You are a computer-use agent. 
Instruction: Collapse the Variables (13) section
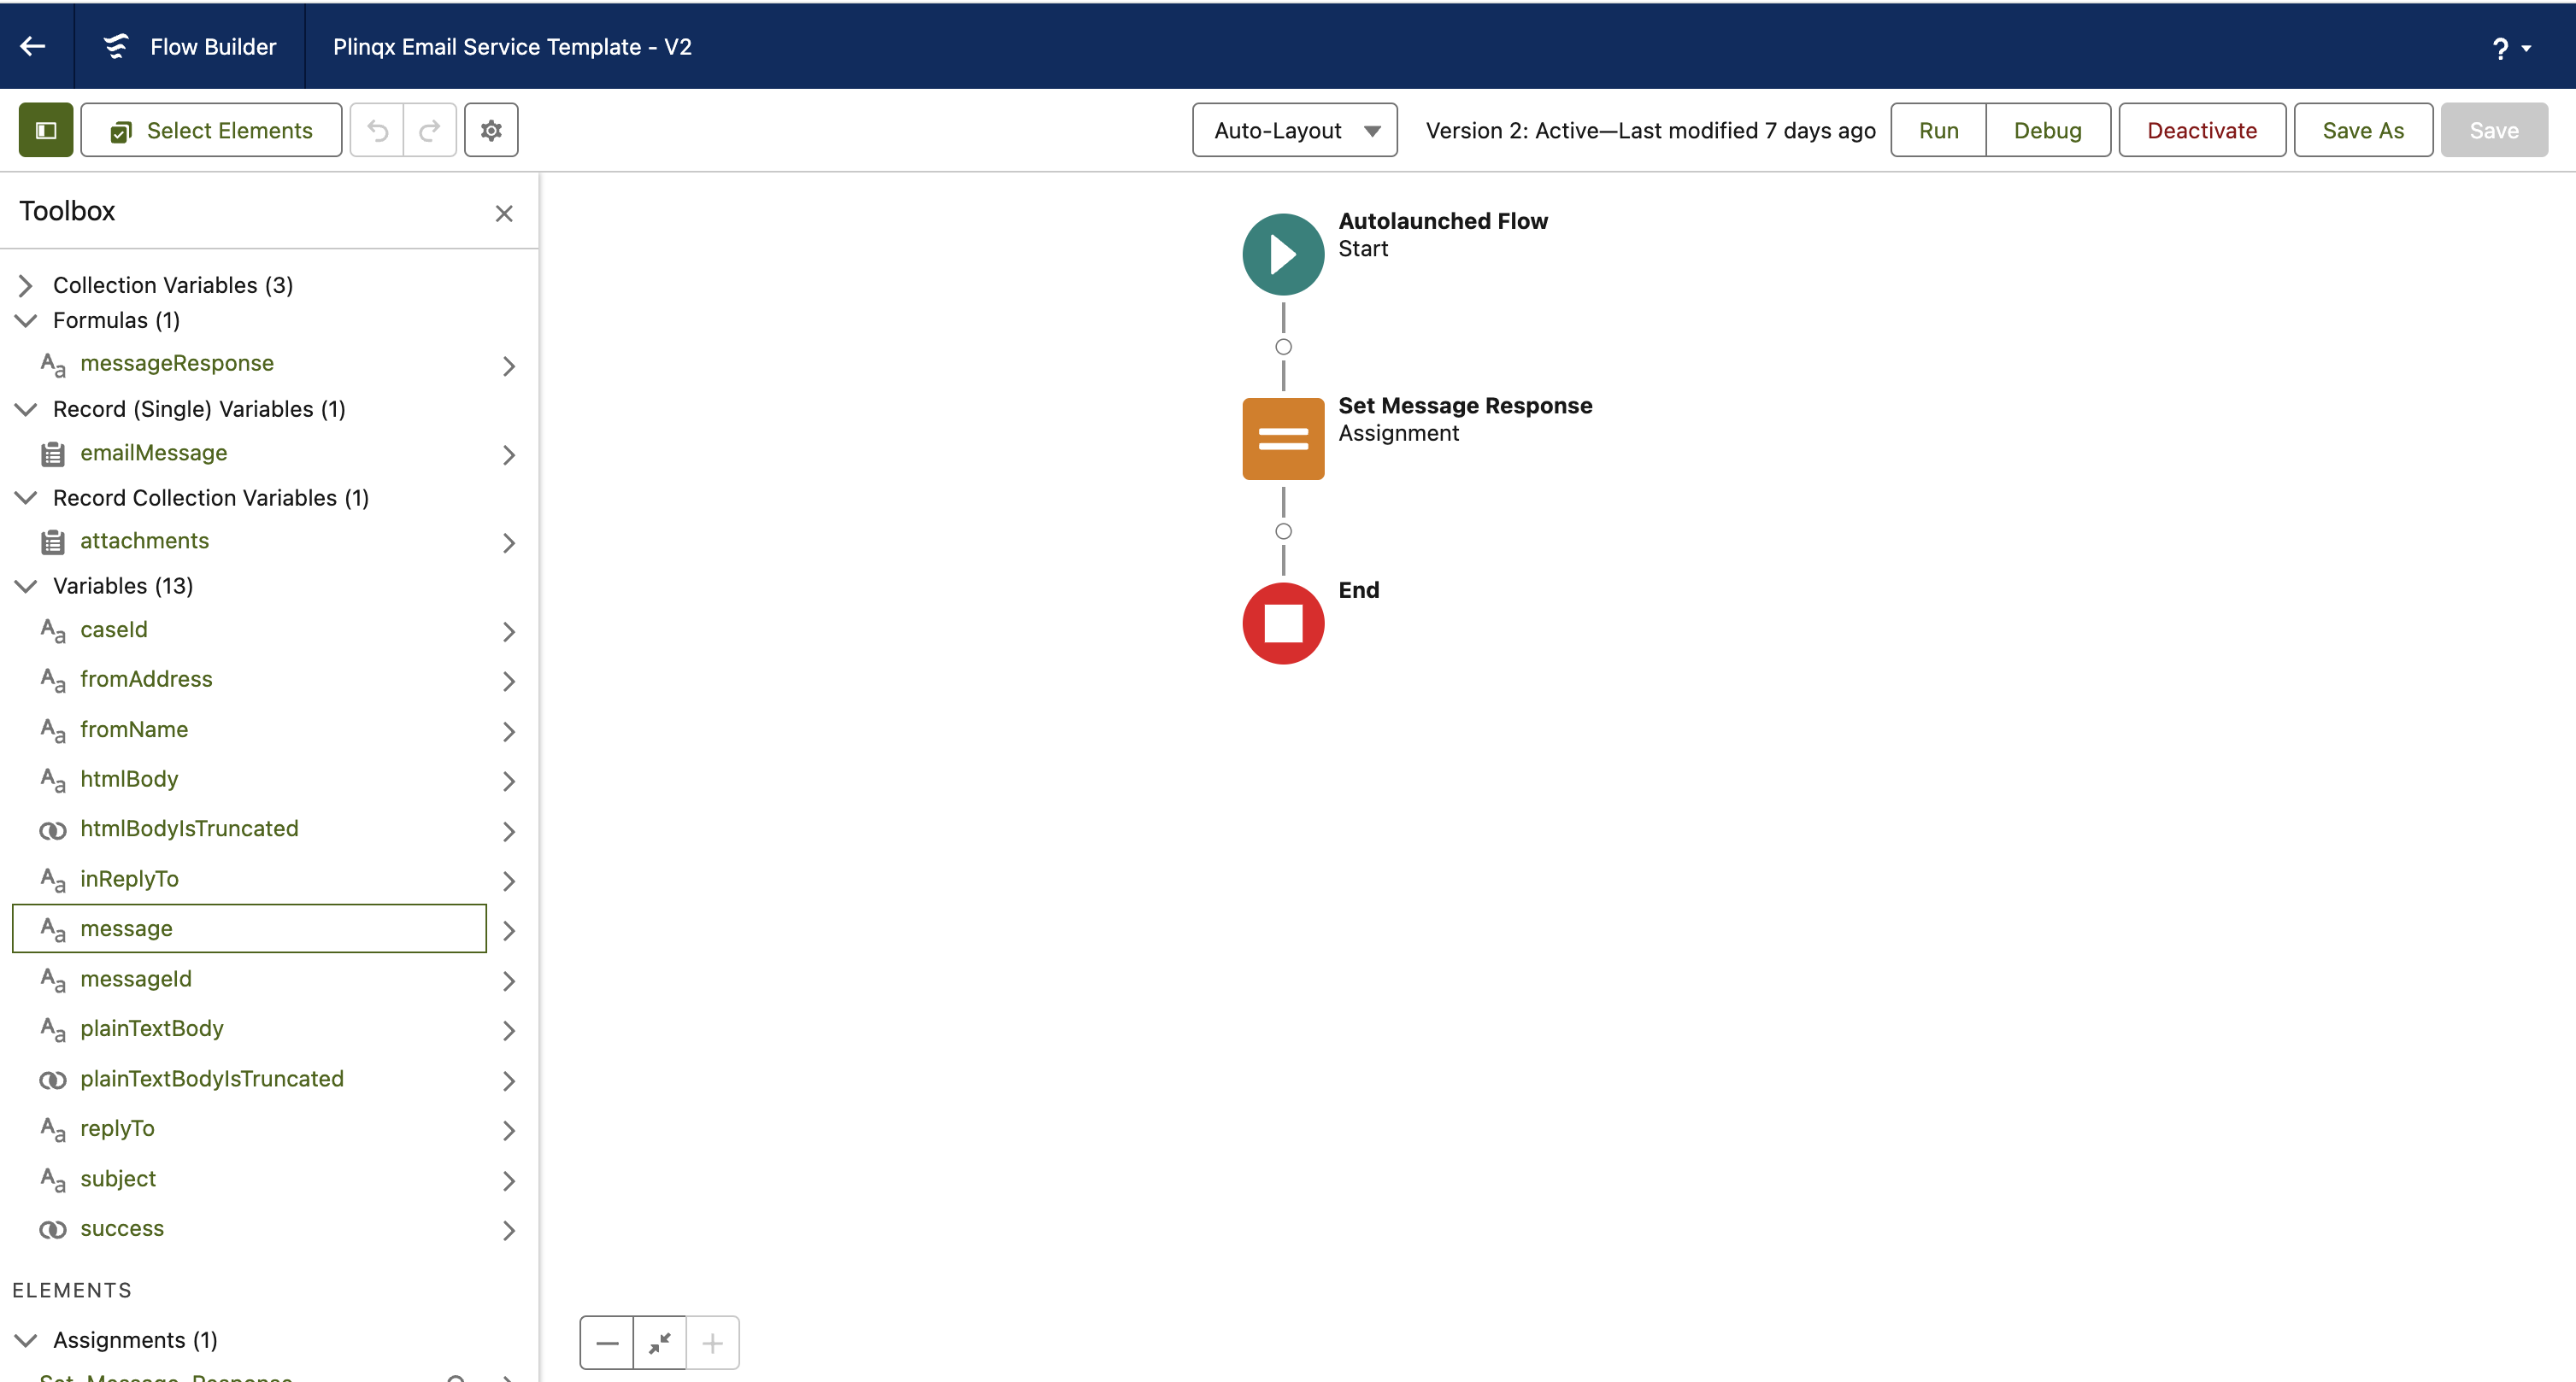coord(26,586)
